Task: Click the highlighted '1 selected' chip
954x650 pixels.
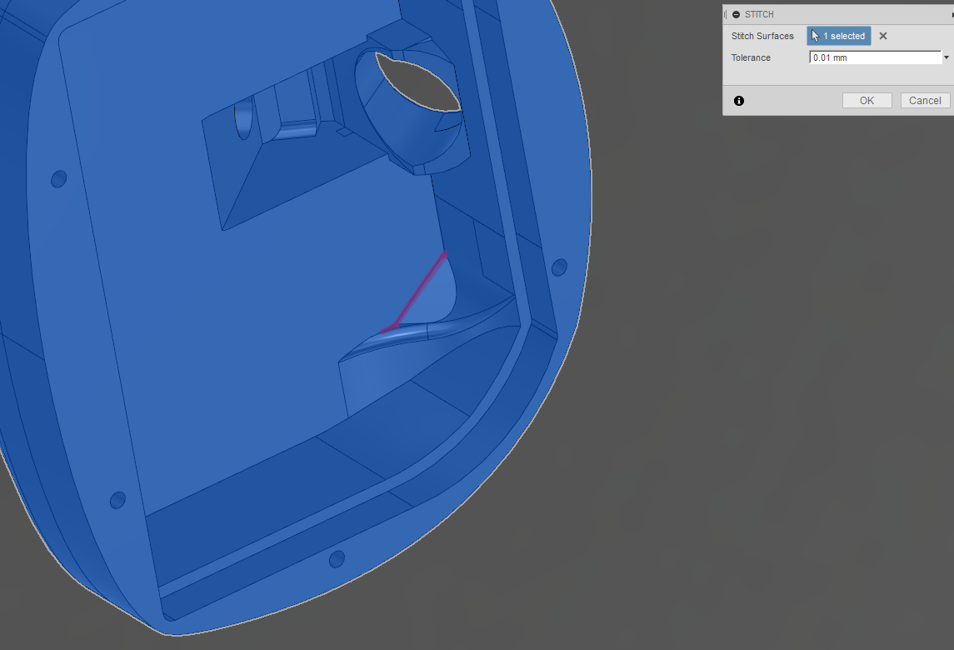Action: point(838,36)
